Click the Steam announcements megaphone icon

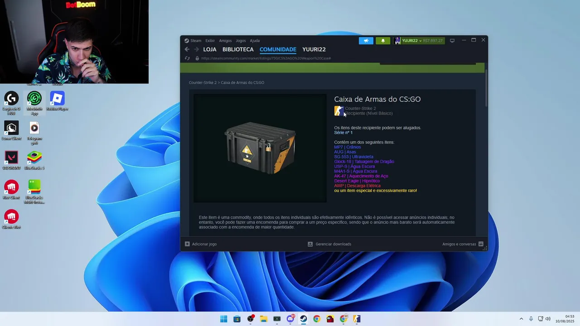[x=366, y=41]
